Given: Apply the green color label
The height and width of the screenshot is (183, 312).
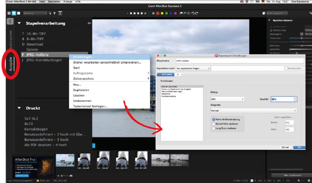Looking at the screenshot, I should pos(167,13).
